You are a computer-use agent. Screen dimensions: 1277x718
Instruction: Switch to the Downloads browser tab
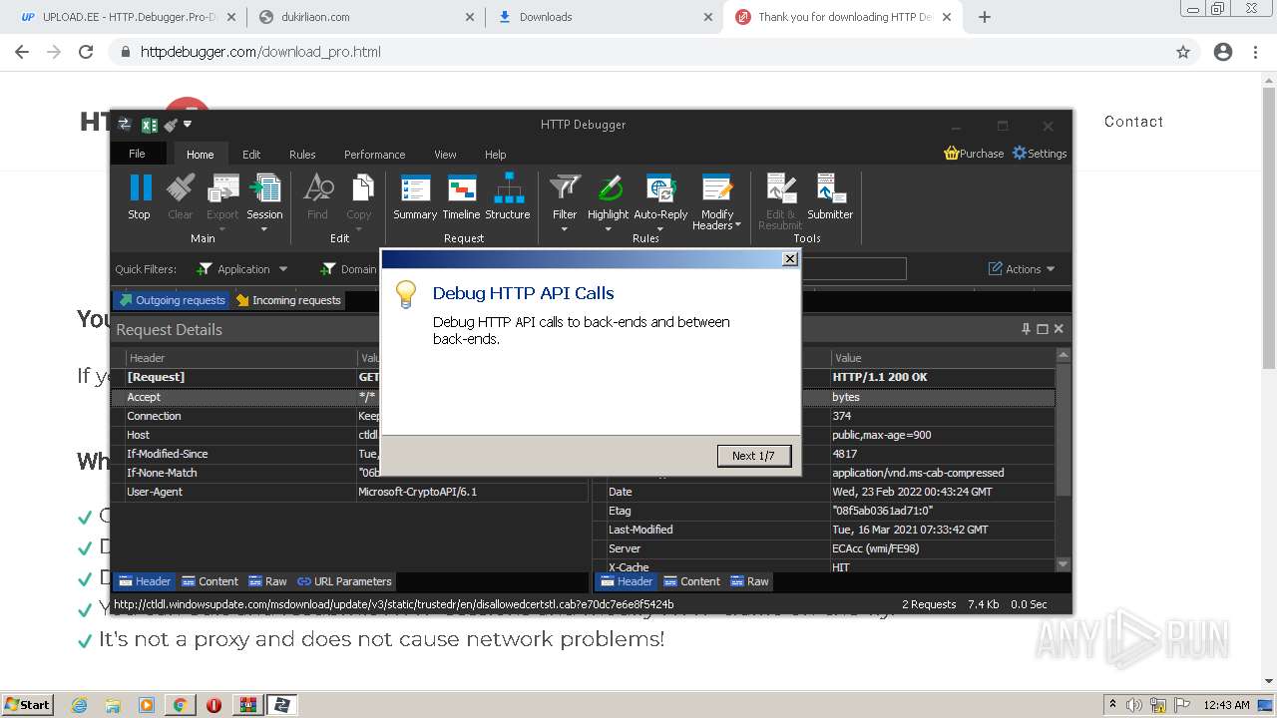pos(604,17)
